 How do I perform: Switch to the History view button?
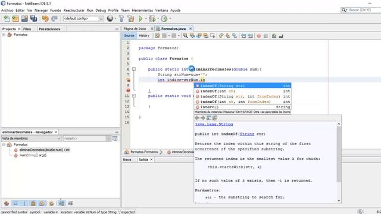(144, 36)
